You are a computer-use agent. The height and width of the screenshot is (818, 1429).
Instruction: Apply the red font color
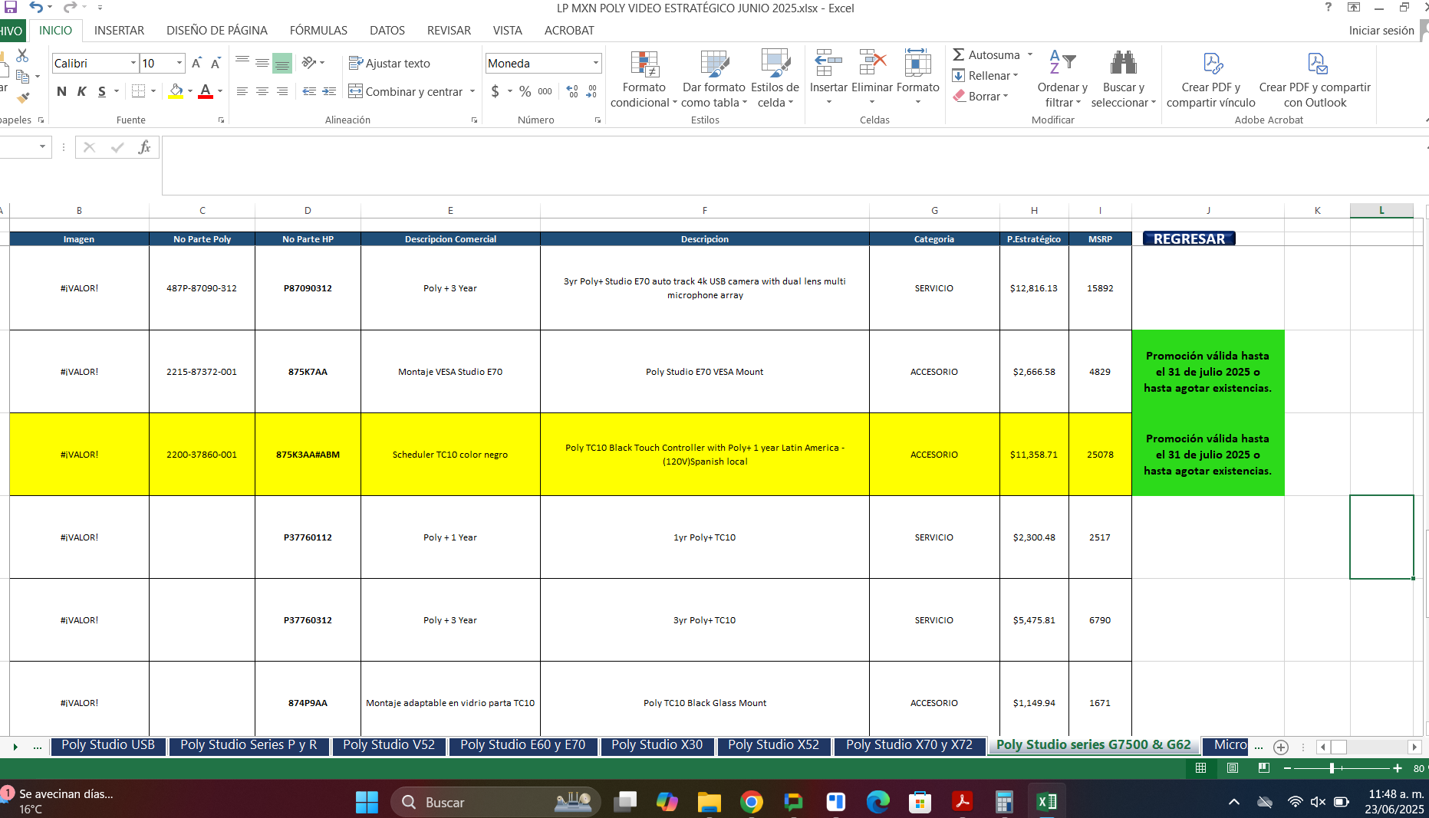pos(206,91)
